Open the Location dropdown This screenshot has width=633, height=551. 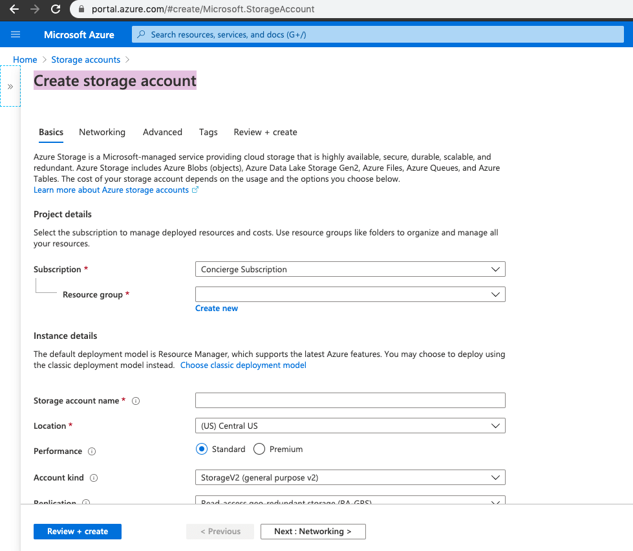[x=350, y=426]
